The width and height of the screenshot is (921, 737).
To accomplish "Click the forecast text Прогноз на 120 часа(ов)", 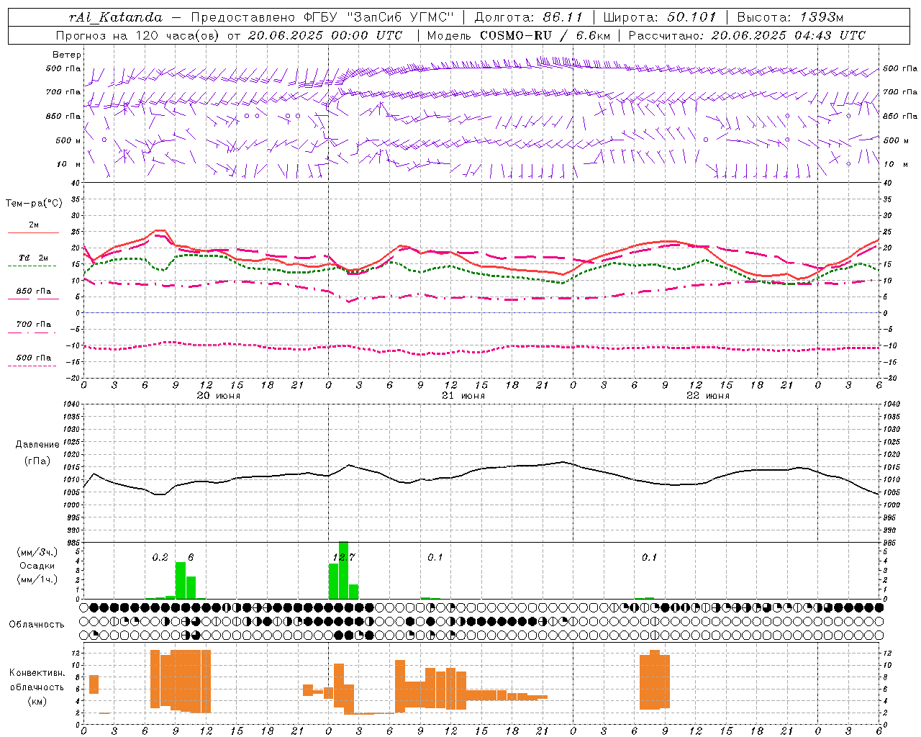I will (138, 35).
